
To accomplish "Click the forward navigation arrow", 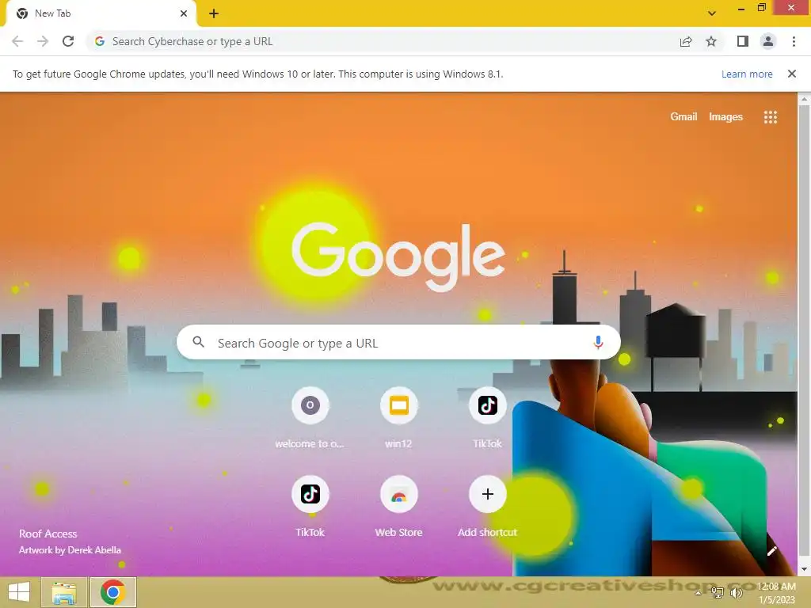I will [x=43, y=41].
